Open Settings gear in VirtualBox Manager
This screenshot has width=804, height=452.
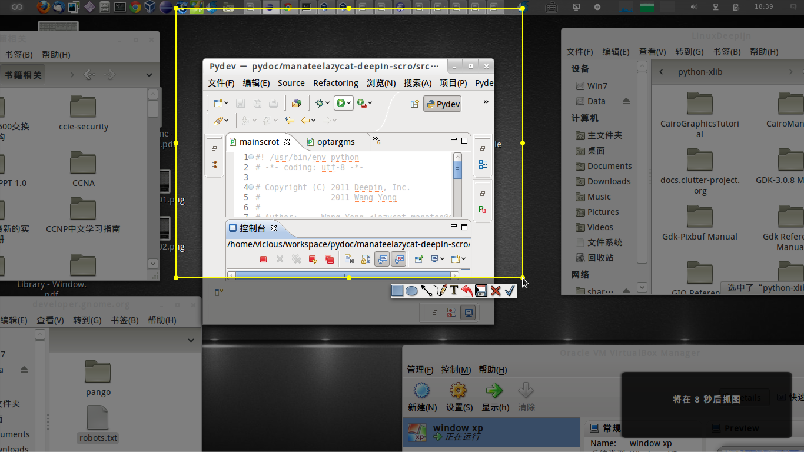pyautogui.click(x=458, y=390)
